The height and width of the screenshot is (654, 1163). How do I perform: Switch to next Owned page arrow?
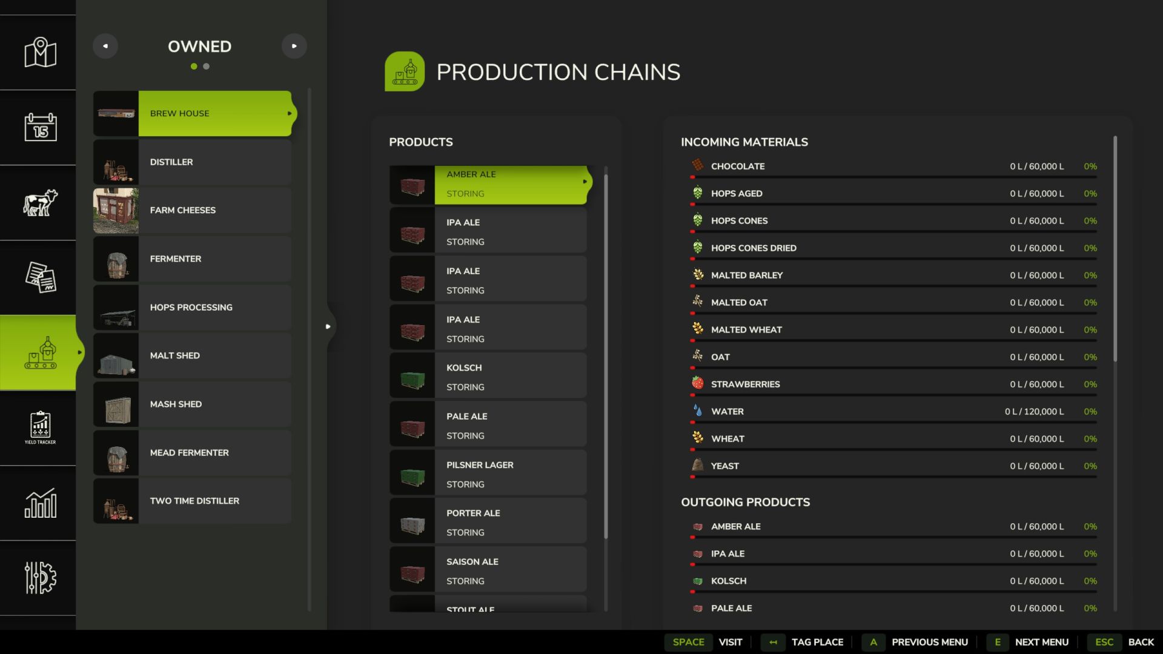pos(294,46)
